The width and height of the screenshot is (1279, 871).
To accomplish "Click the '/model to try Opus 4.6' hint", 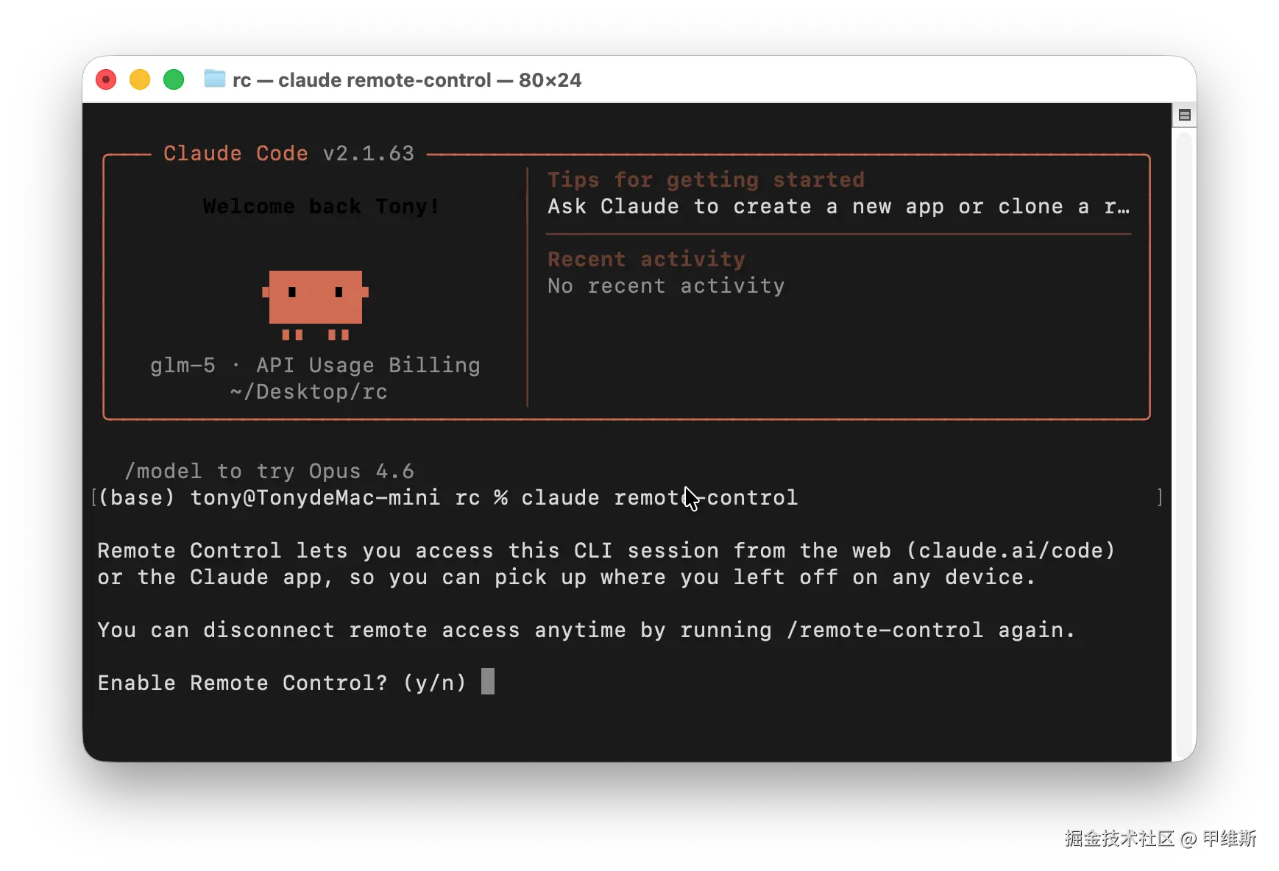I will coord(269,472).
